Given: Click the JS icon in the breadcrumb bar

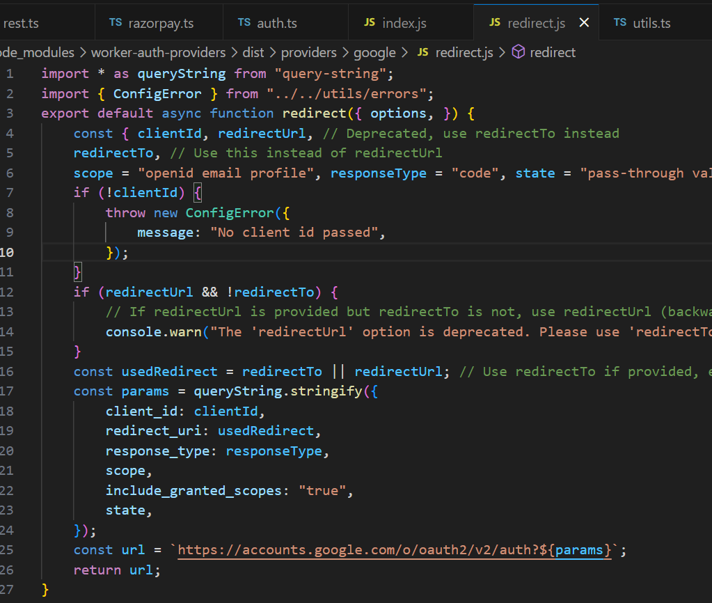Looking at the screenshot, I should click(x=422, y=52).
